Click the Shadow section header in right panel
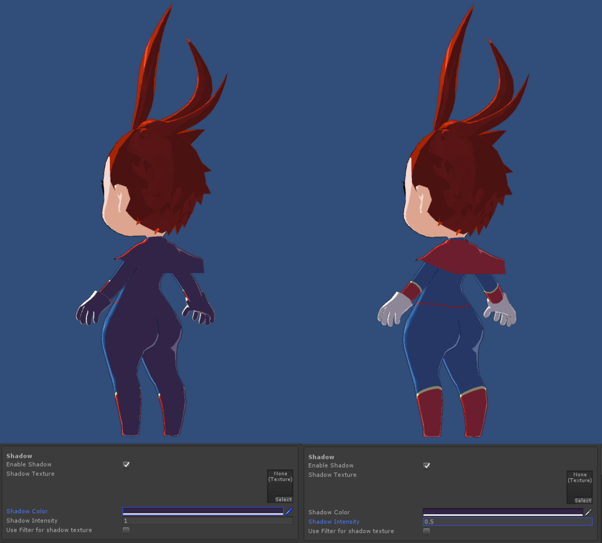 (322, 457)
